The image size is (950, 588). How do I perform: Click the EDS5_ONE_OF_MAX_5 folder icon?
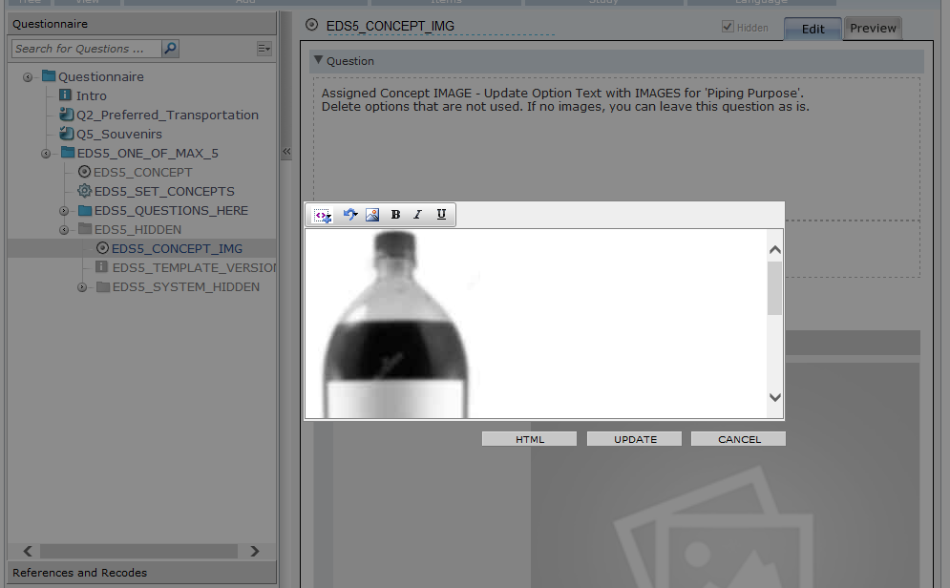[x=67, y=153]
